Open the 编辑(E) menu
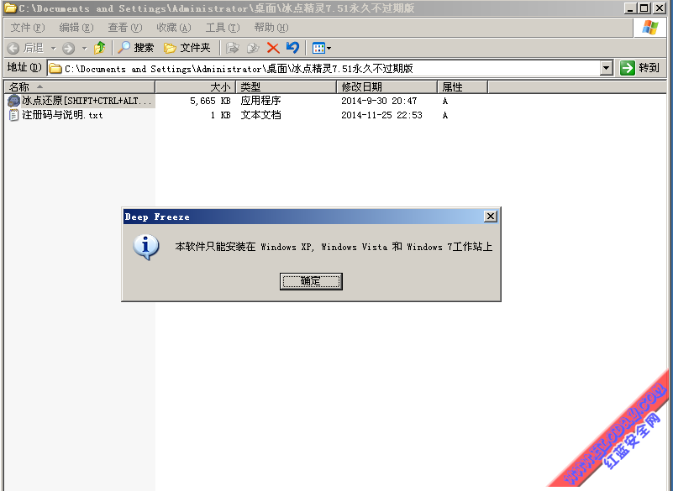The height and width of the screenshot is (491, 673). [x=76, y=28]
